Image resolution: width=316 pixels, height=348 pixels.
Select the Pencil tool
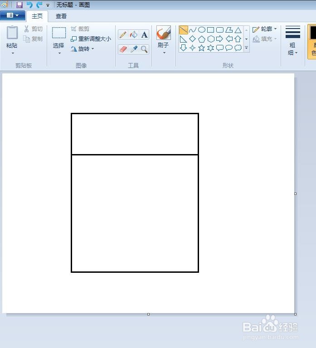click(x=123, y=34)
